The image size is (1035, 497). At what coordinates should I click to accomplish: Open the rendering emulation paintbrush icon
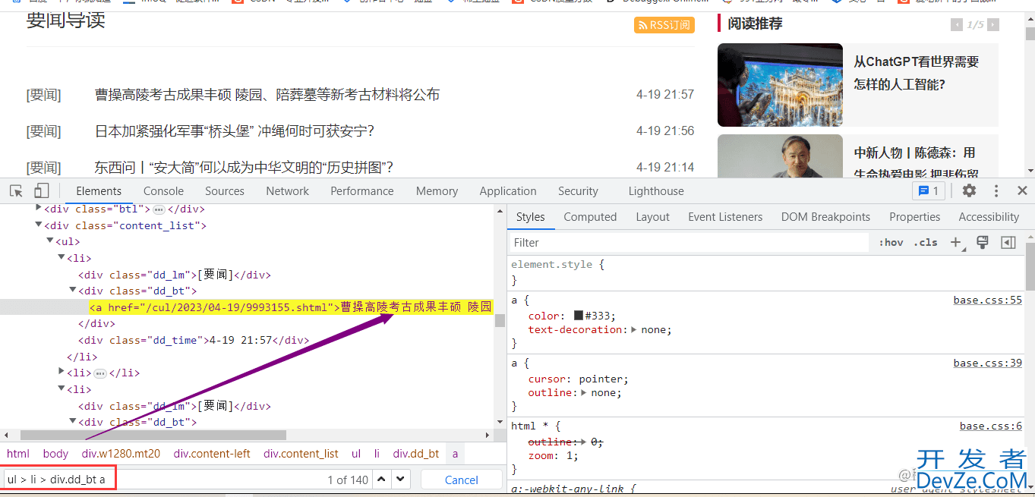[982, 243]
